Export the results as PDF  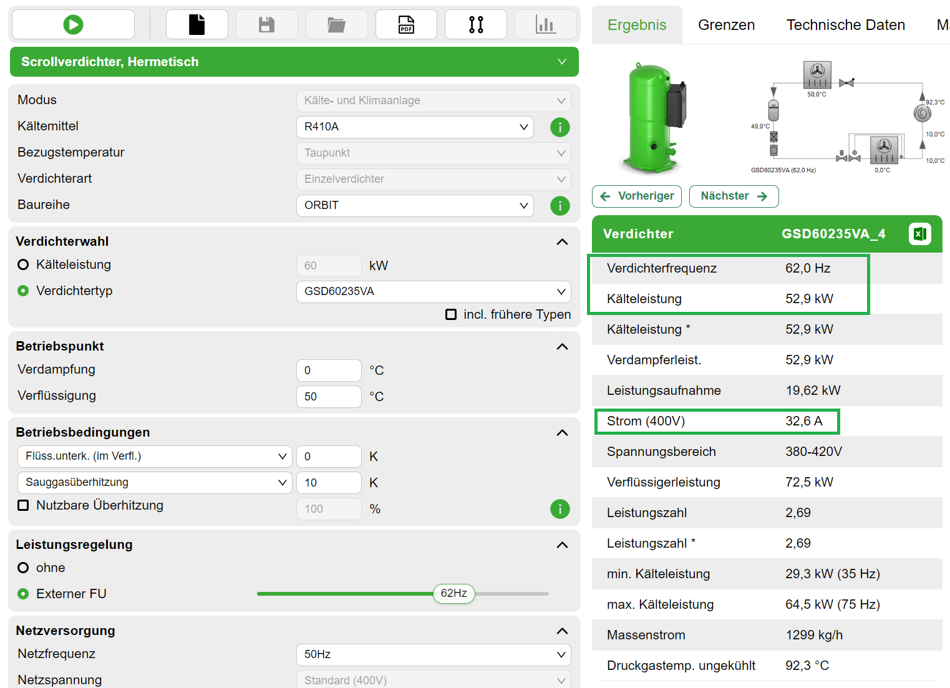click(x=406, y=24)
